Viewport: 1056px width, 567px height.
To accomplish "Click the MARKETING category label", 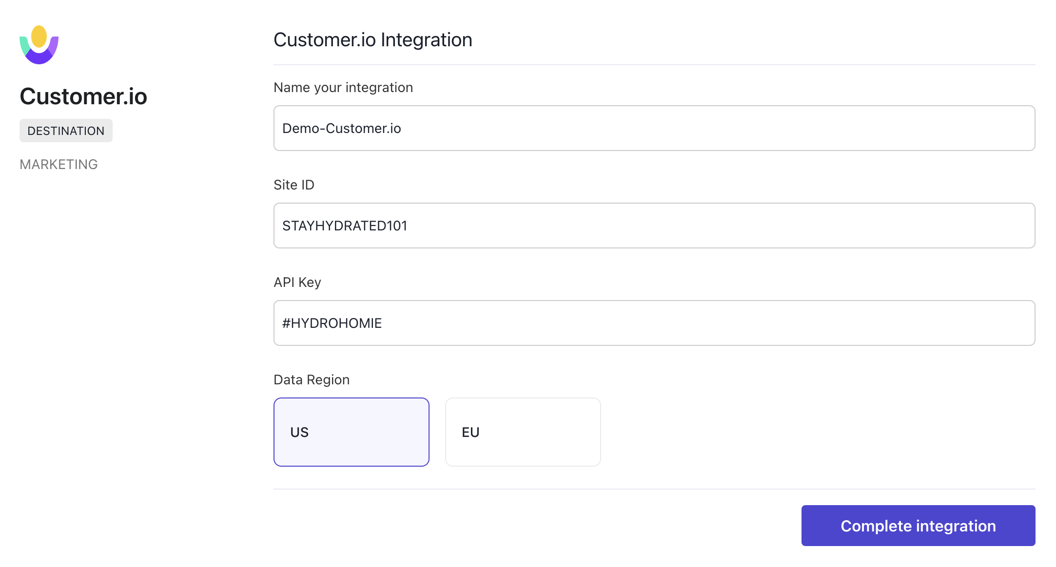I will pos(59,164).
